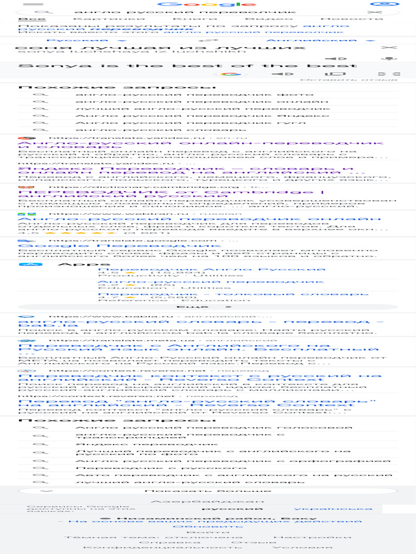Click Обновить location link

[207, 526]
